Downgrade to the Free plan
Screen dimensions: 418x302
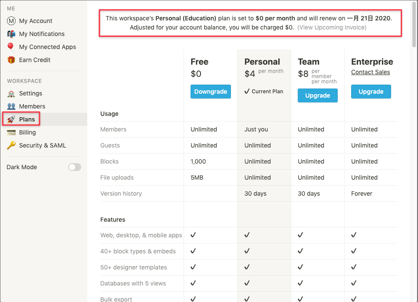pyautogui.click(x=211, y=92)
